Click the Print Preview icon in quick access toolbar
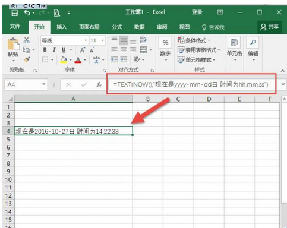Viewport: 287px width, 228px height. click(x=57, y=13)
